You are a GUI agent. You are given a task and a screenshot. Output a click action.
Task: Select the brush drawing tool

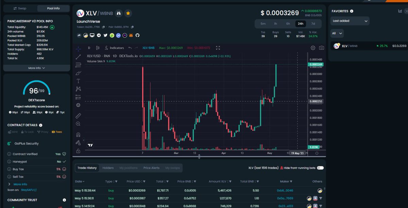click(x=78, y=73)
